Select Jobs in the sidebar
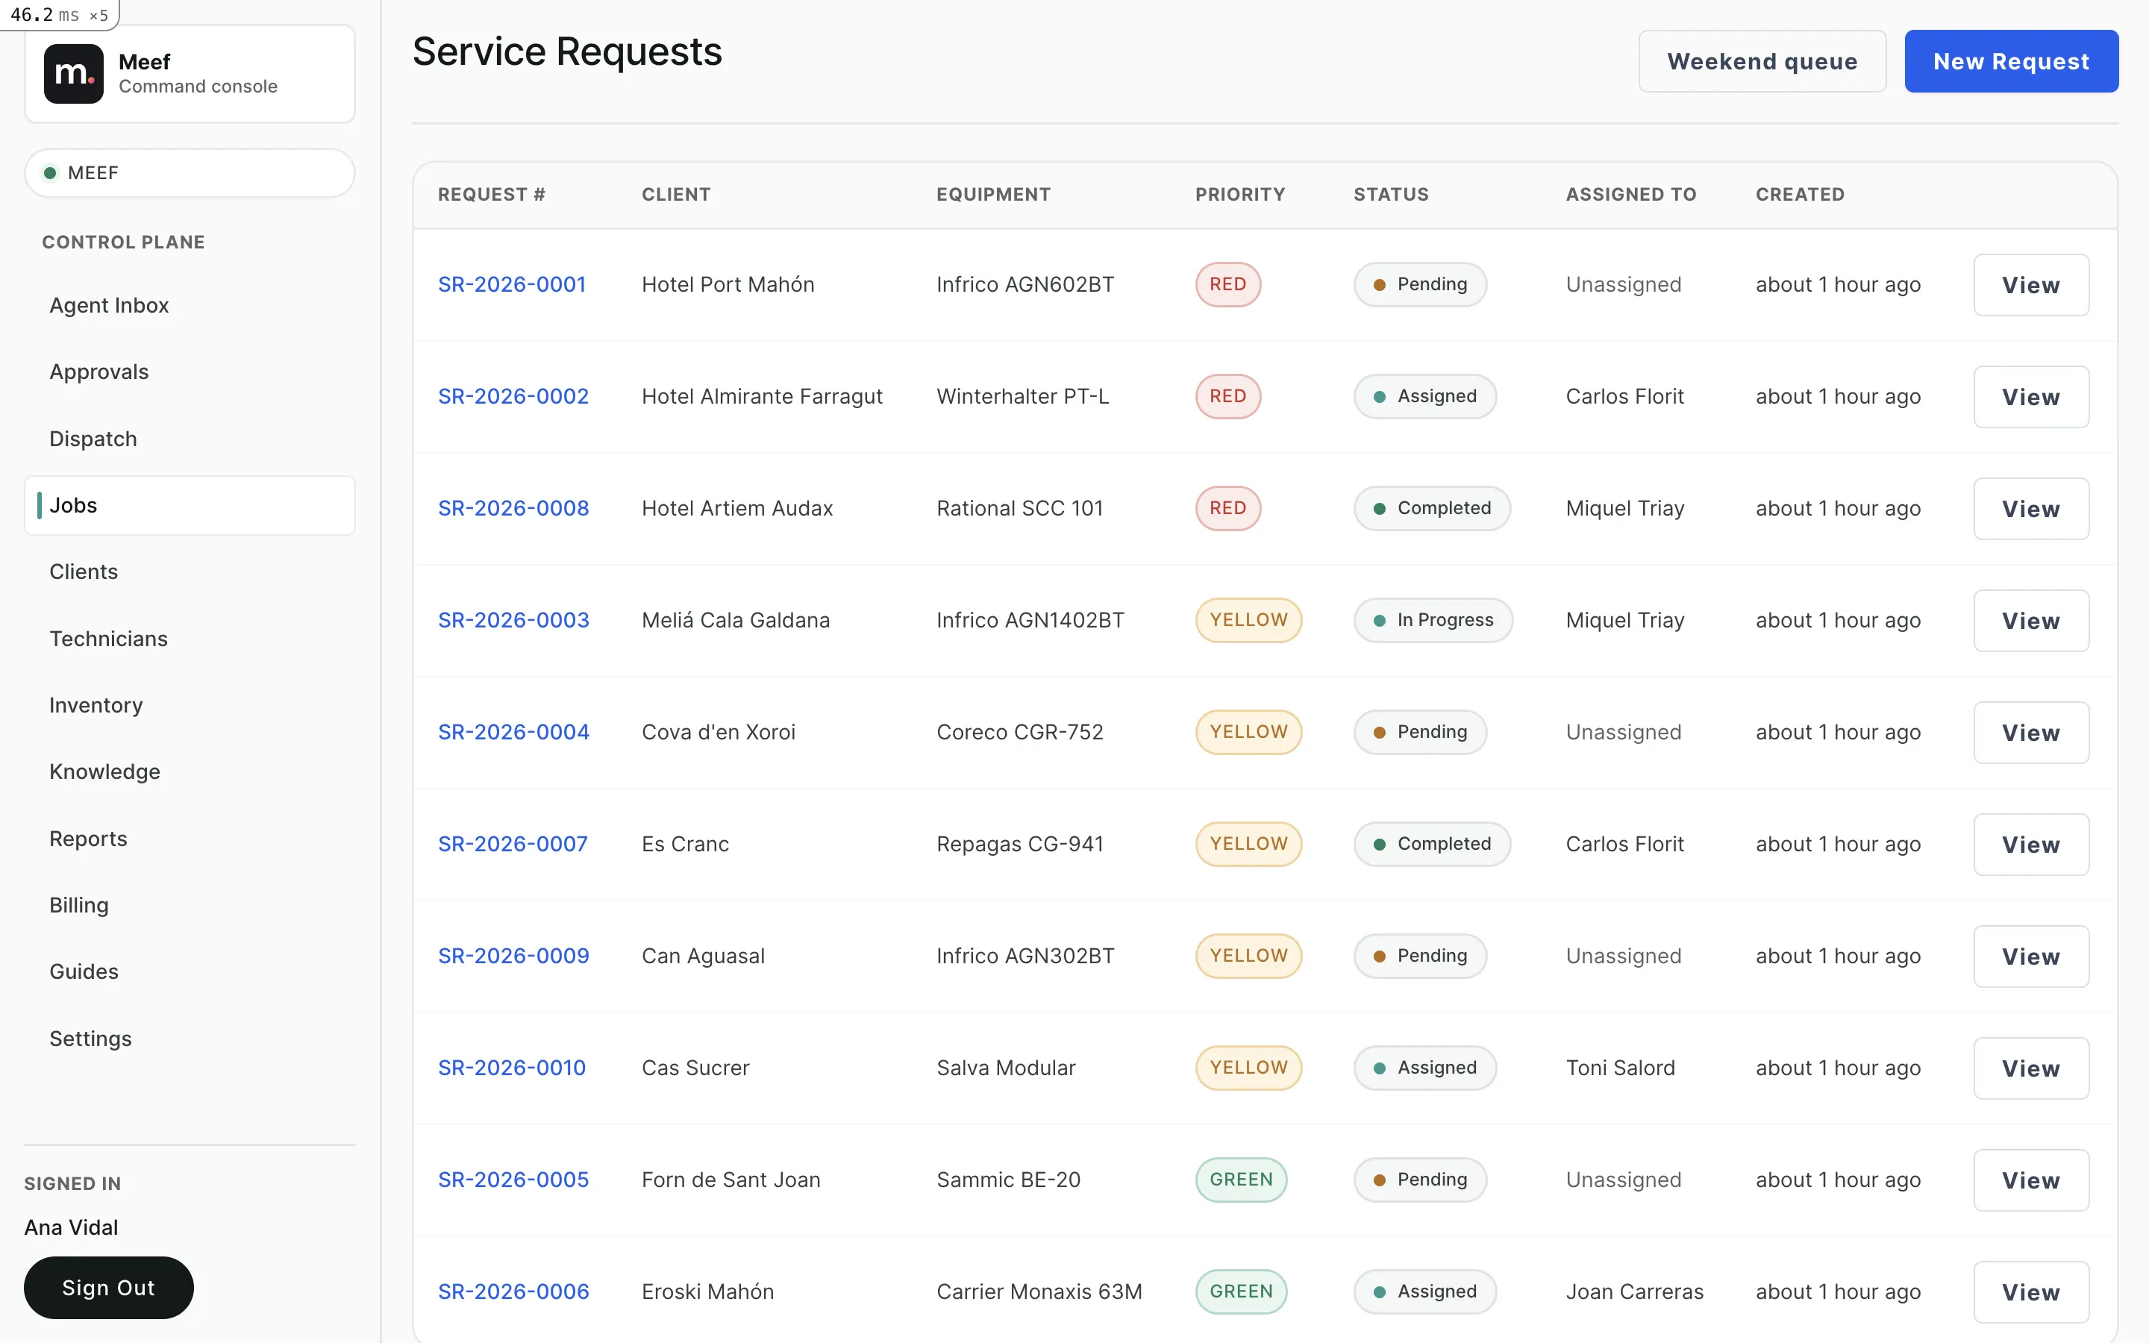The width and height of the screenshot is (2149, 1343). pos(189,505)
